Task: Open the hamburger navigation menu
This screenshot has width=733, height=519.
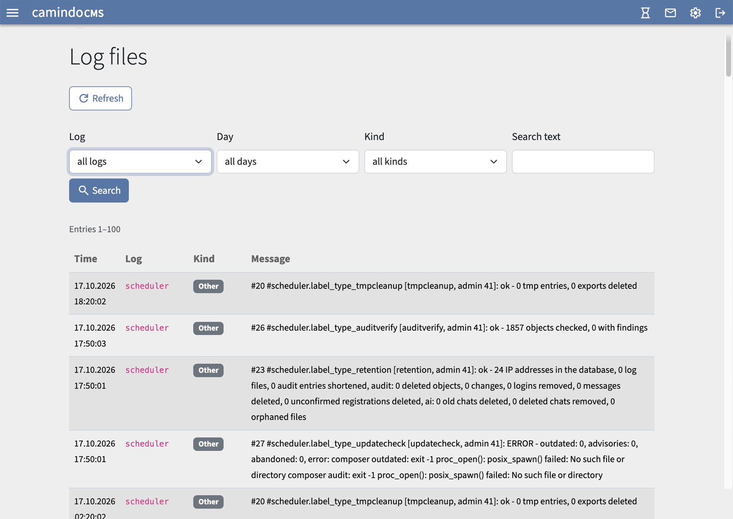Action: pyautogui.click(x=13, y=13)
